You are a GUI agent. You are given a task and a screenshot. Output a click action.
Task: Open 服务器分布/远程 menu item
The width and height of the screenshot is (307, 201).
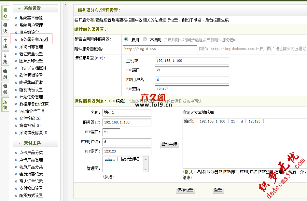34,40
